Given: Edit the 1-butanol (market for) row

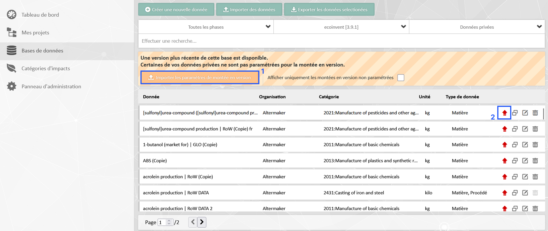Looking at the screenshot, I should coord(525,144).
